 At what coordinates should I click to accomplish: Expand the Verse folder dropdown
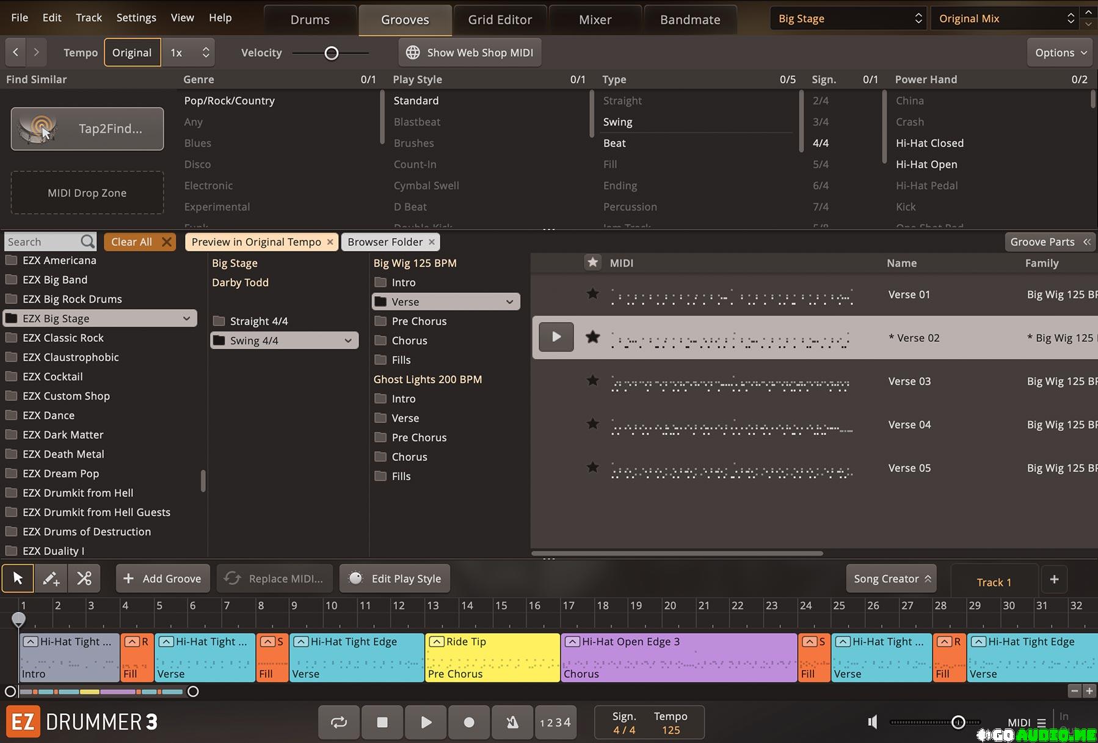click(x=510, y=302)
